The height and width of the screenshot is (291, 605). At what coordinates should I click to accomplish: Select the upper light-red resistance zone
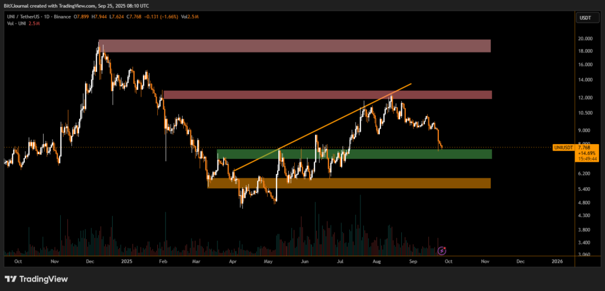(294, 45)
